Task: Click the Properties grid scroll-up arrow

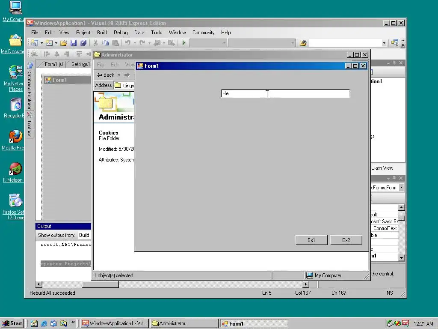Action: [401, 207]
